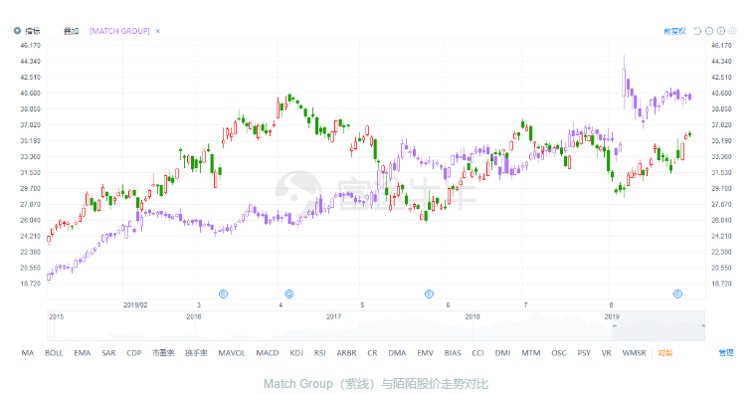This screenshot has height=395, width=753.
Task: Select the [MATCH GROUP] overlay label
Action: pyautogui.click(x=119, y=31)
